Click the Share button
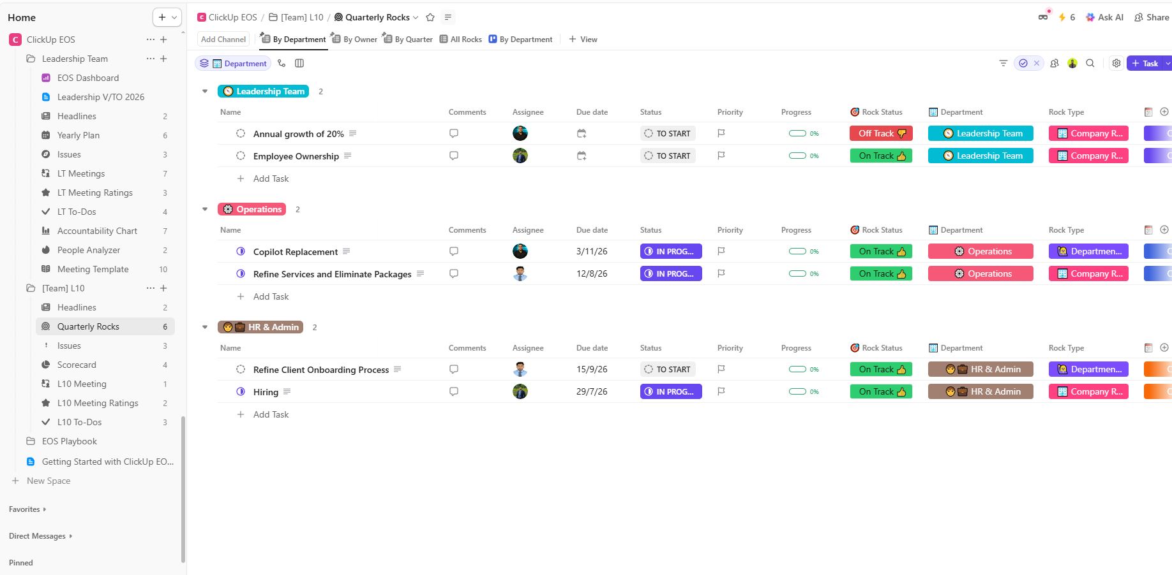Viewport: 1172px width, 575px height. [1152, 17]
